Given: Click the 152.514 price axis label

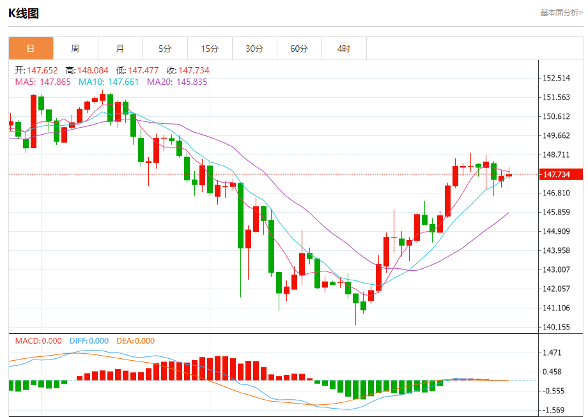Looking at the screenshot, I should [555, 79].
